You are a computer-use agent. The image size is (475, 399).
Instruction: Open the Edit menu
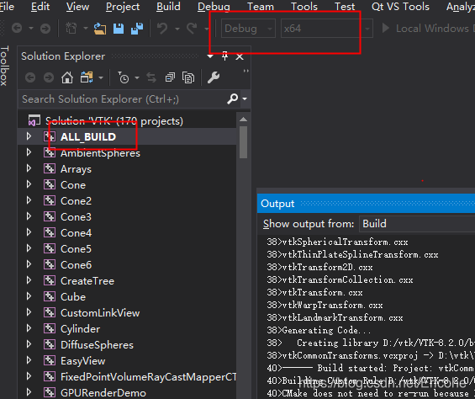[40, 7]
